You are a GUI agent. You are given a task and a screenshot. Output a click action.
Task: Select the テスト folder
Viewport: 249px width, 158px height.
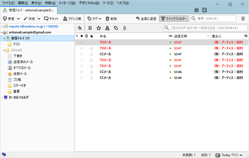point(17,44)
